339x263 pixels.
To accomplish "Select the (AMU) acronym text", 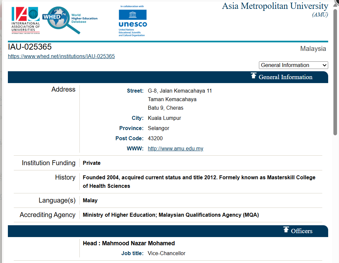I will click(x=320, y=15).
